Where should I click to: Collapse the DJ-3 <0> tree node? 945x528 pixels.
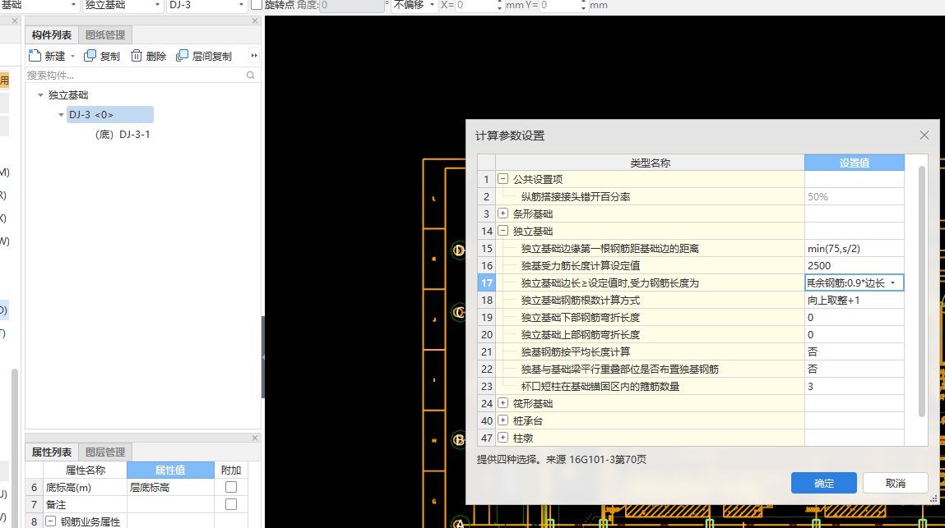coord(61,114)
